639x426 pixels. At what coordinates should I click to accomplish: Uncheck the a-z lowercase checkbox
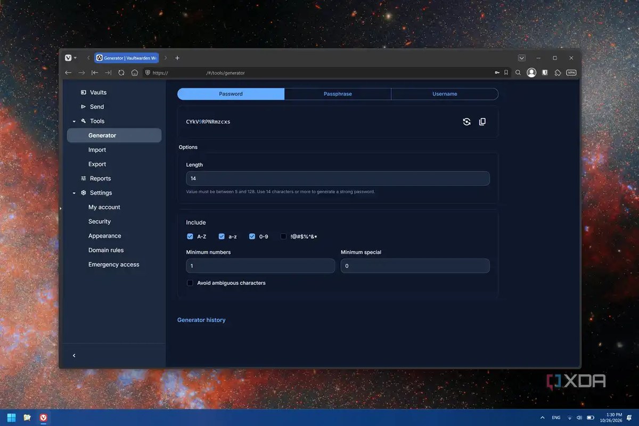(222, 236)
